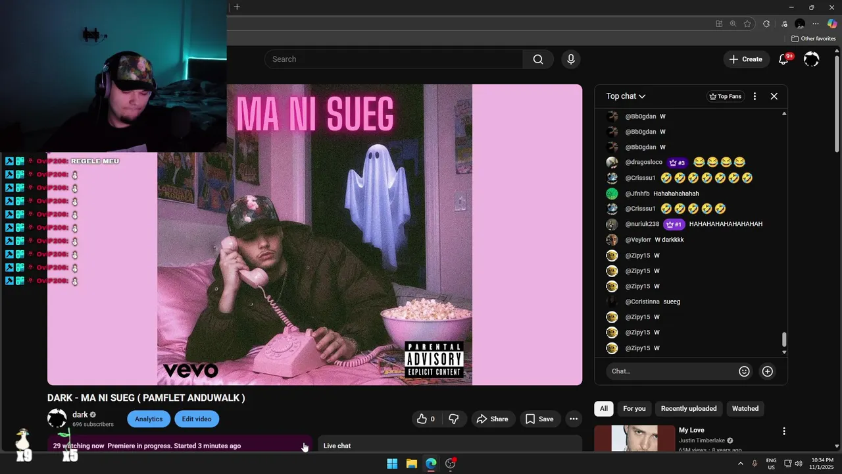Open the network status icon in tray

(x=787, y=463)
